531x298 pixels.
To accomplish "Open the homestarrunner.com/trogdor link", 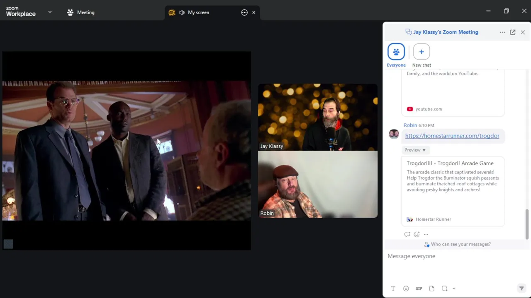I will 452,136.
